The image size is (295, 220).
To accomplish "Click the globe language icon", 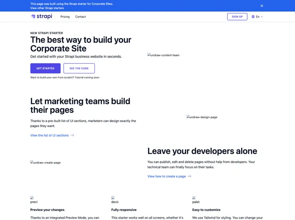I will click(x=253, y=17).
